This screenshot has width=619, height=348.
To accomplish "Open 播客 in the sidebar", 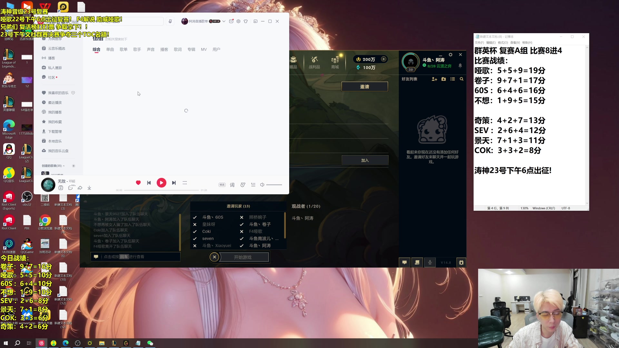I will click(x=52, y=58).
